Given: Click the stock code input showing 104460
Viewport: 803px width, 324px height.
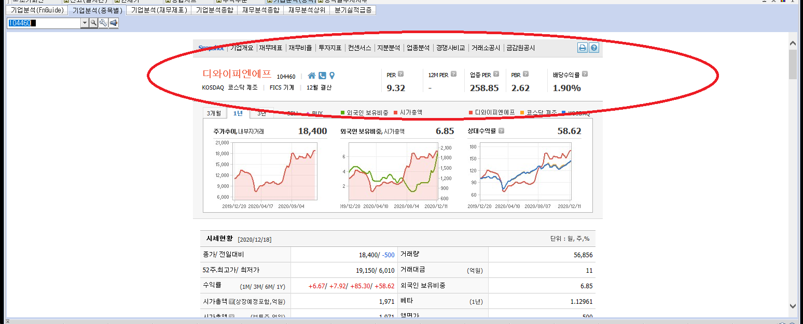Looking at the screenshot, I should [x=44, y=23].
